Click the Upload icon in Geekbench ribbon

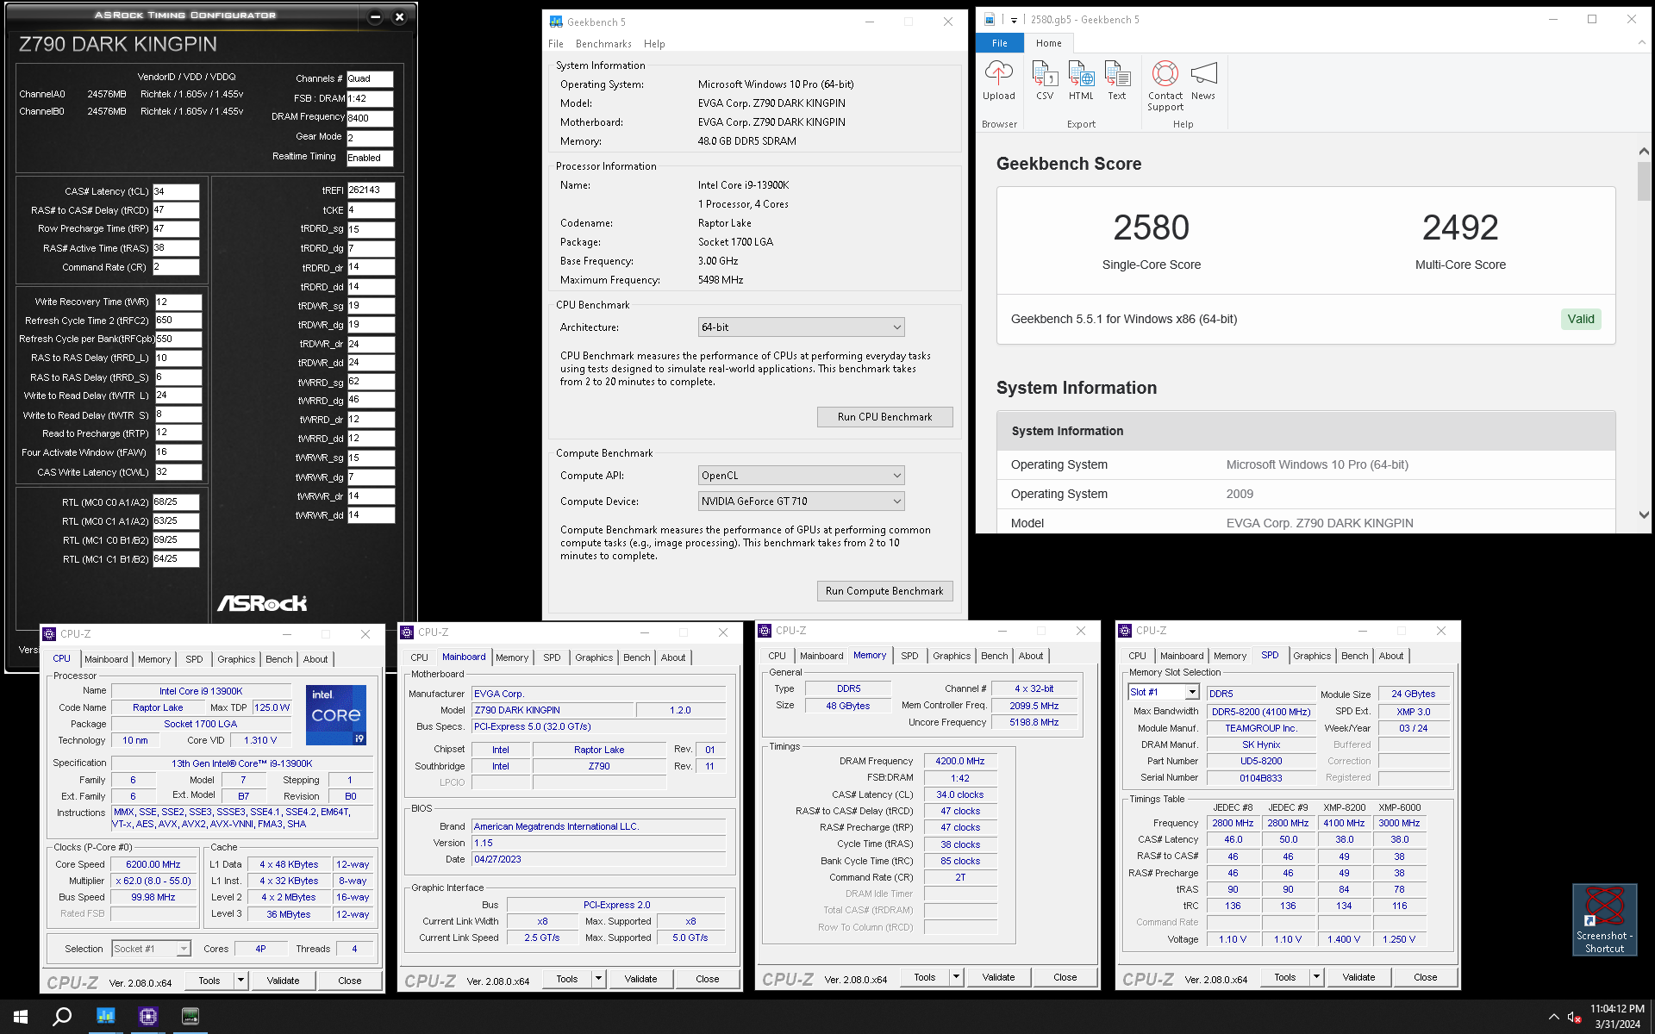(998, 80)
